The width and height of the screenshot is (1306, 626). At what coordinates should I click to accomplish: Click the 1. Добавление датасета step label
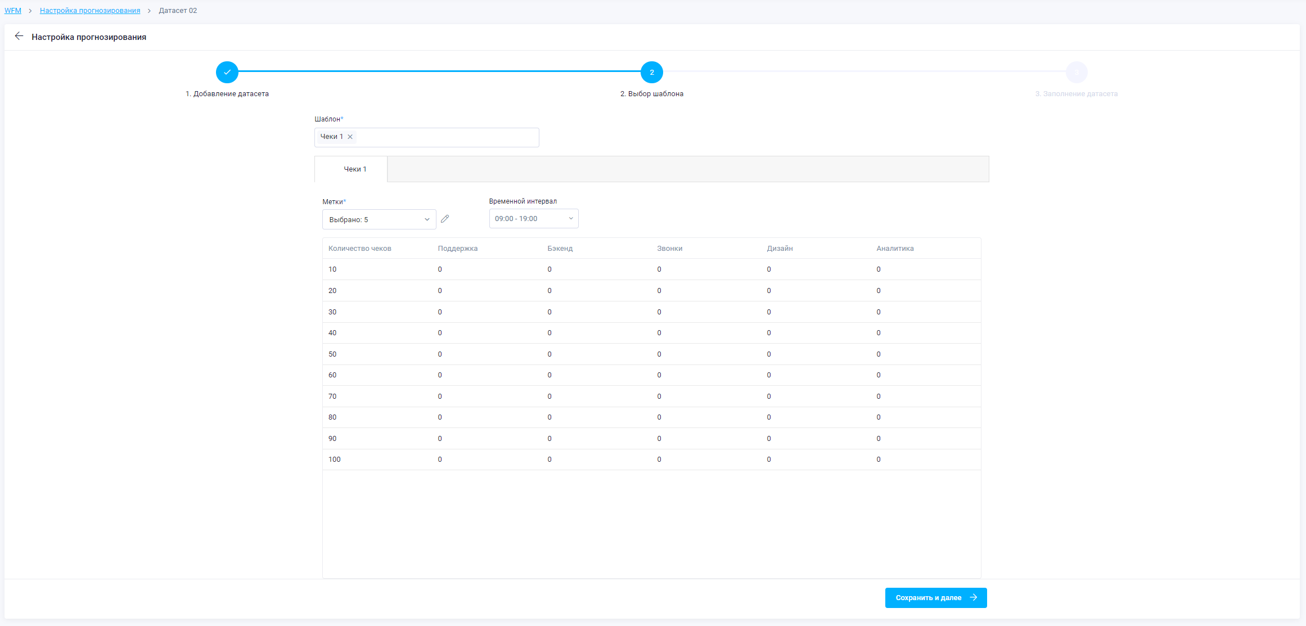point(227,94)
